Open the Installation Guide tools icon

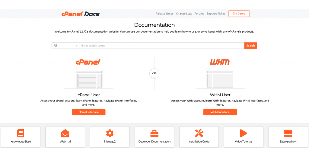(x=199, y=134)
